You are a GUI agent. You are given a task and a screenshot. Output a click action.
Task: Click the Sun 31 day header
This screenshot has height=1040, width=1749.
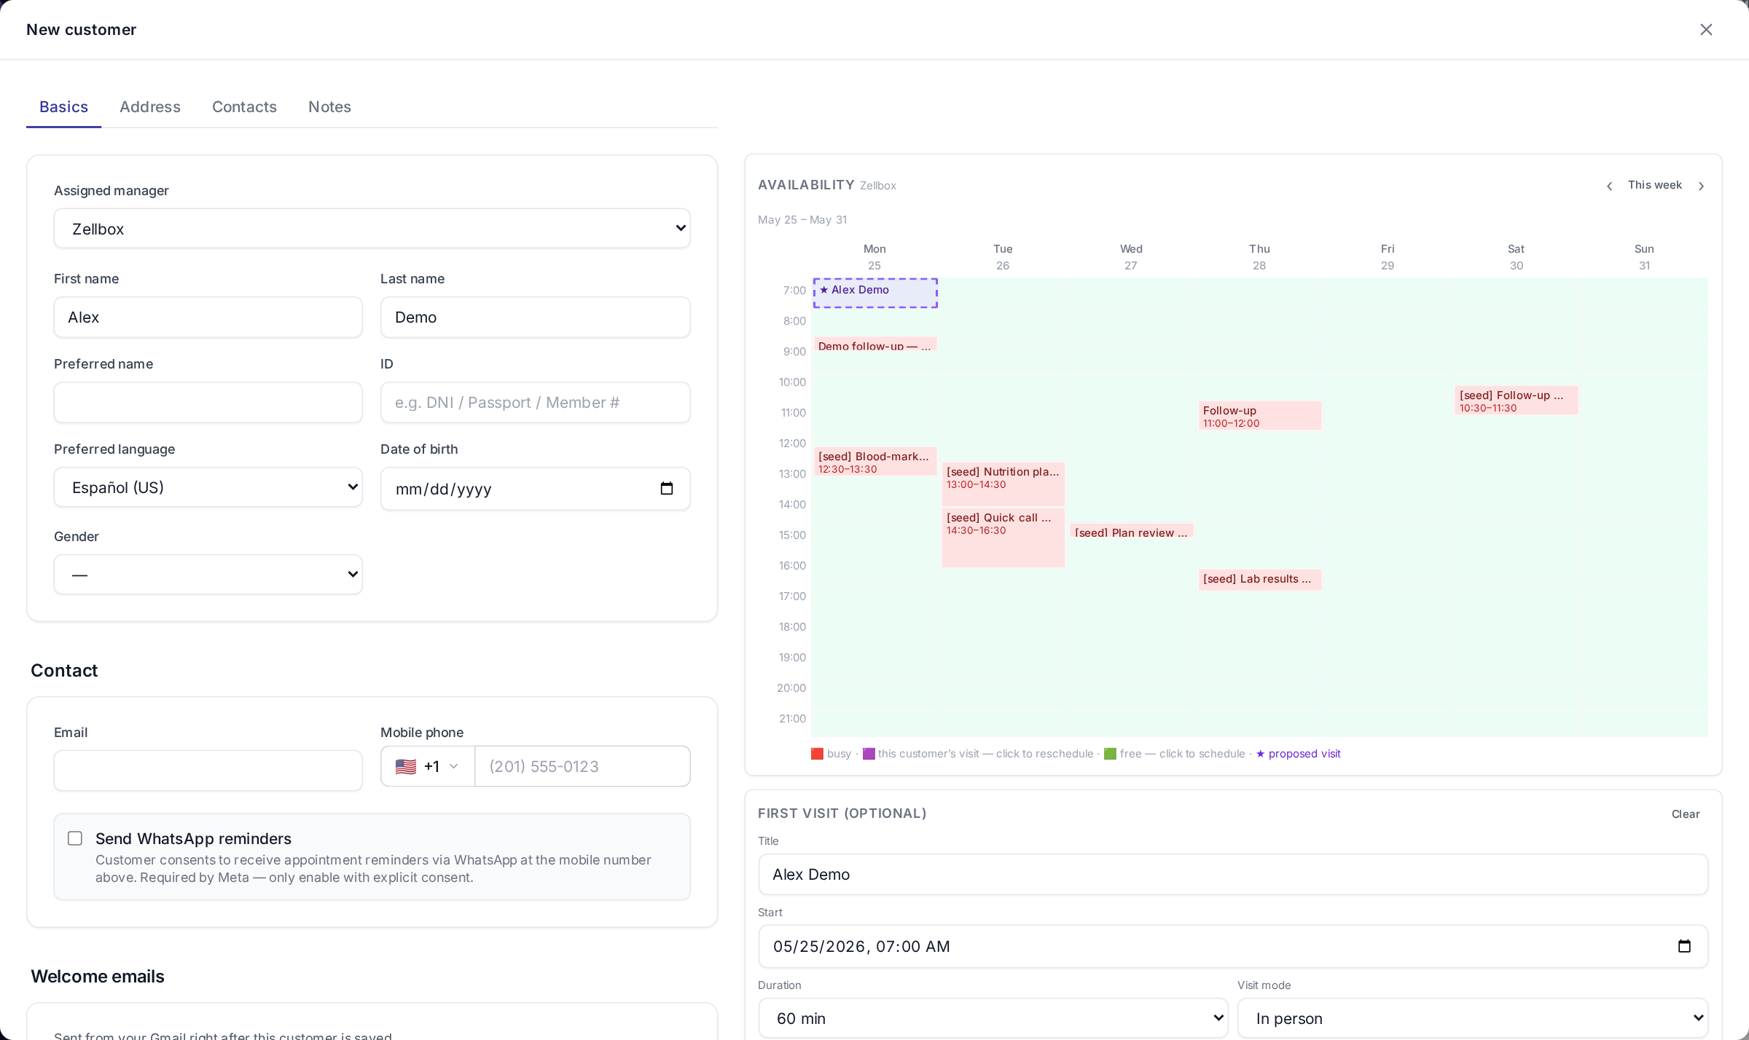click(1644, 257)
